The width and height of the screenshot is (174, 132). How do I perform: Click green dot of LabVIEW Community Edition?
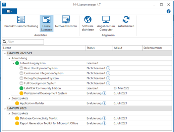click(x=21, y=88)
